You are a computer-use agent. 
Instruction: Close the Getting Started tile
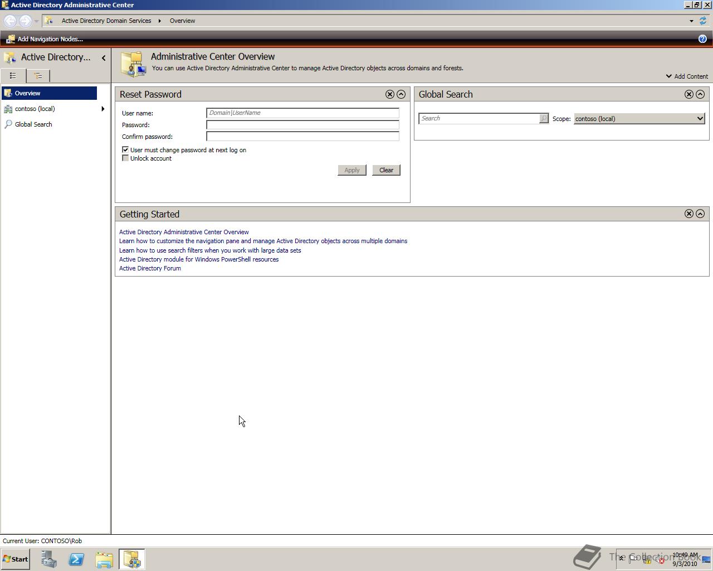pos(689,214)
